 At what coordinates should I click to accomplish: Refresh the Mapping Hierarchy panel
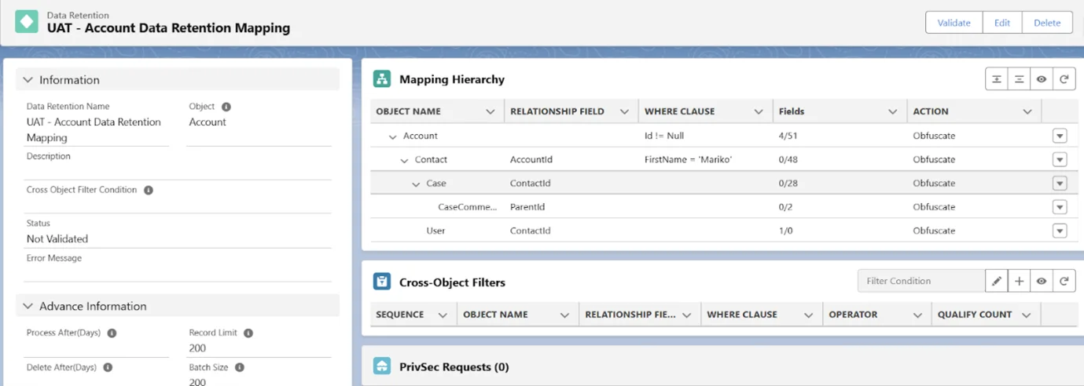1064,79
